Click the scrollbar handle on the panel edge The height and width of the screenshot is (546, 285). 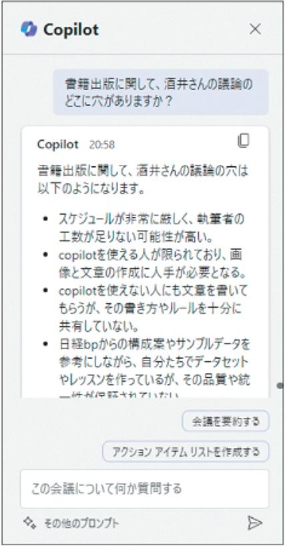[x=280, y=386]
